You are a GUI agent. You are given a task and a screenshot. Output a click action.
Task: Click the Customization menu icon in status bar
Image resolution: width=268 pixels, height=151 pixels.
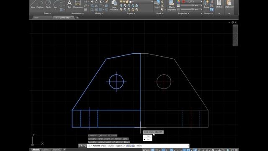[236, 150]
